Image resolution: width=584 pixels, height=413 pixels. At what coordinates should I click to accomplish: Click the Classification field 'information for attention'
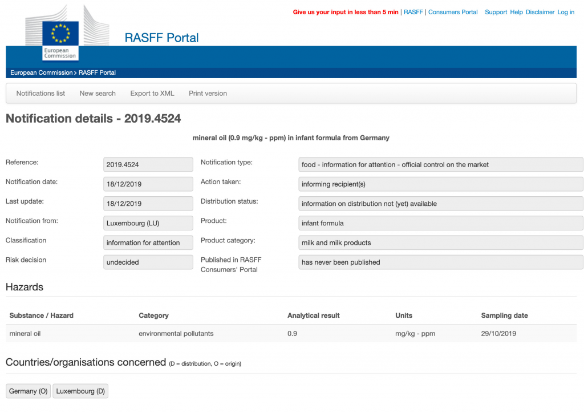(148, 243)
